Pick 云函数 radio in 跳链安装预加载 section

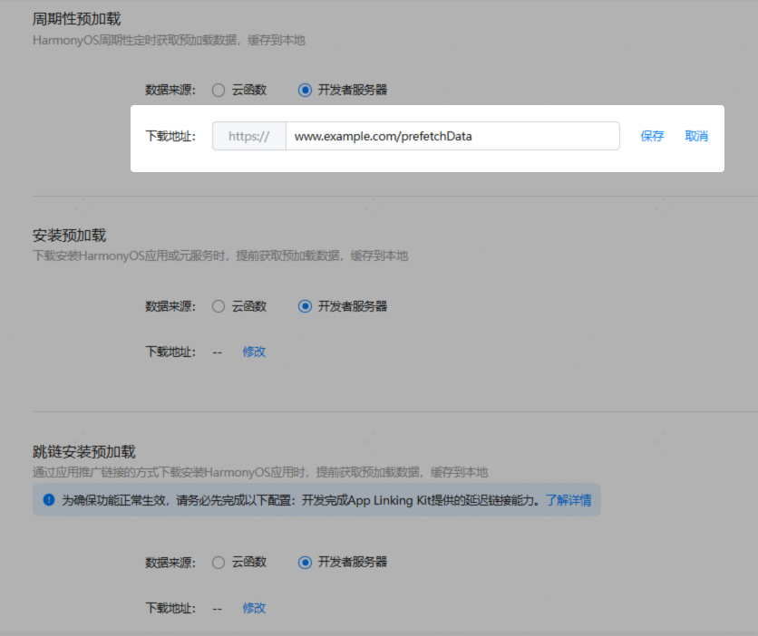219,562
